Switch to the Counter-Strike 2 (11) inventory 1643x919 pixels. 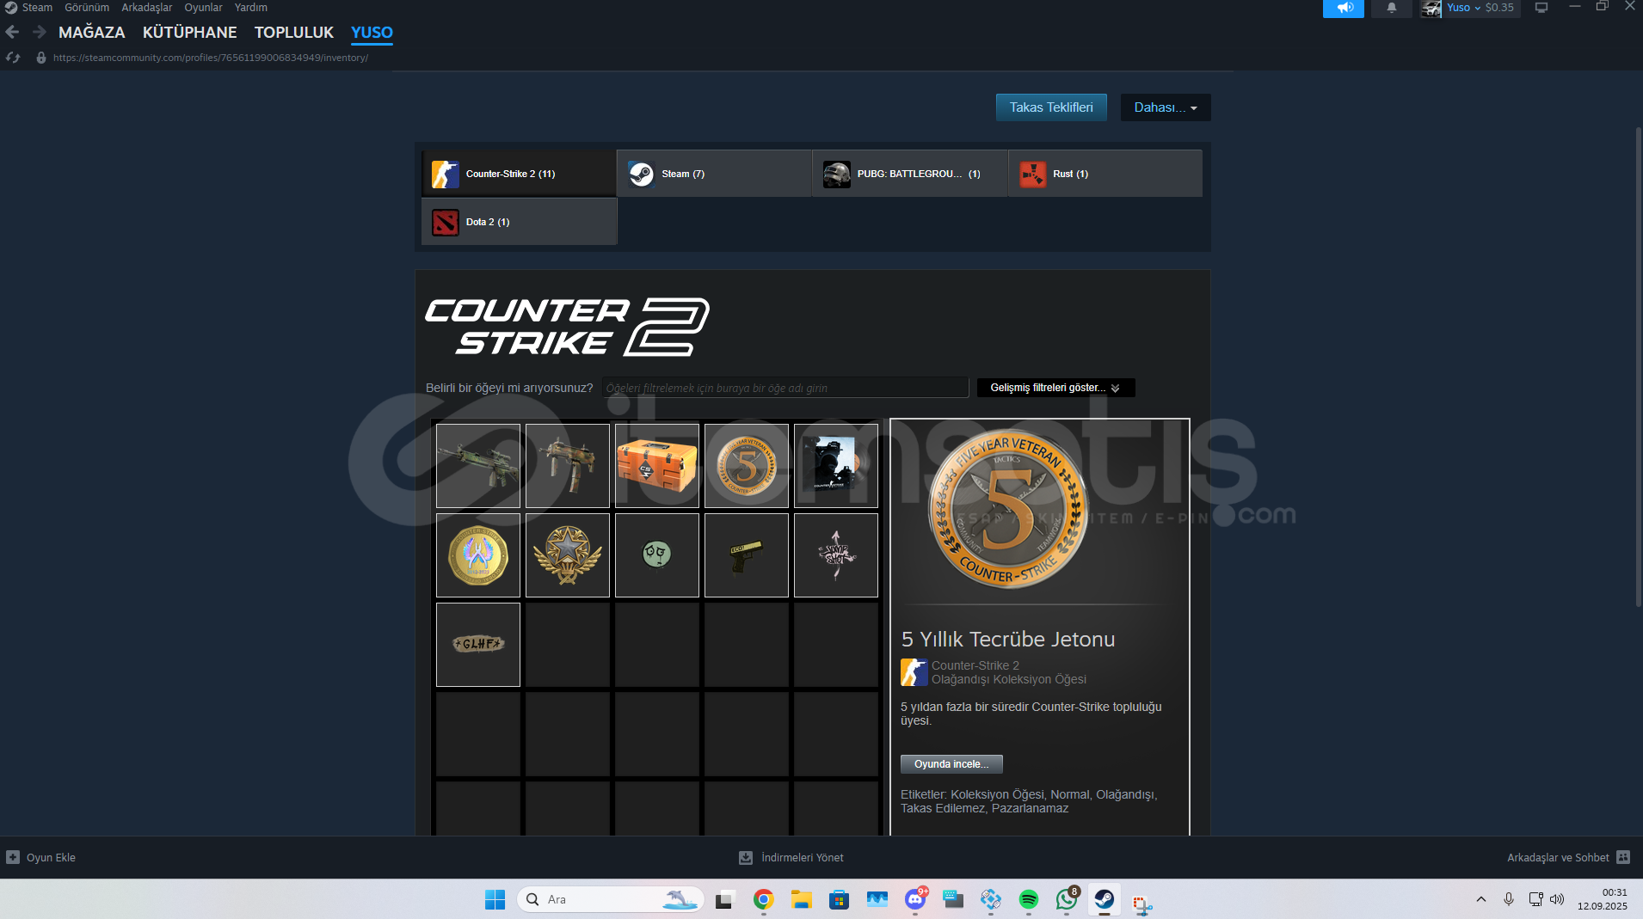pyautogui.click(x=519, y=174)
